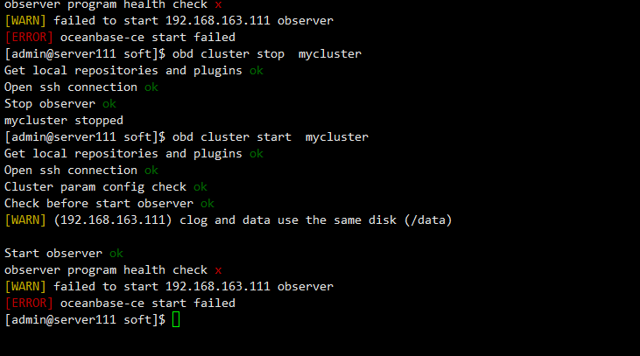Click the green ok after "Check before start observer"
640x356 pixels.
pos(207,204)
